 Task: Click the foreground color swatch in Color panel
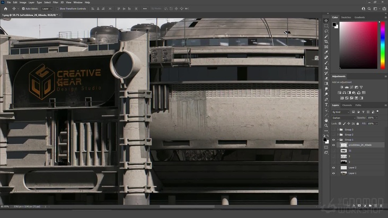334,24
